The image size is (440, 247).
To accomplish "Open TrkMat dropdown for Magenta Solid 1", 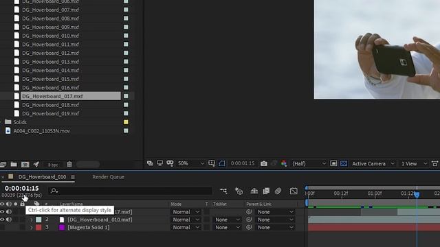I will 227,227.
